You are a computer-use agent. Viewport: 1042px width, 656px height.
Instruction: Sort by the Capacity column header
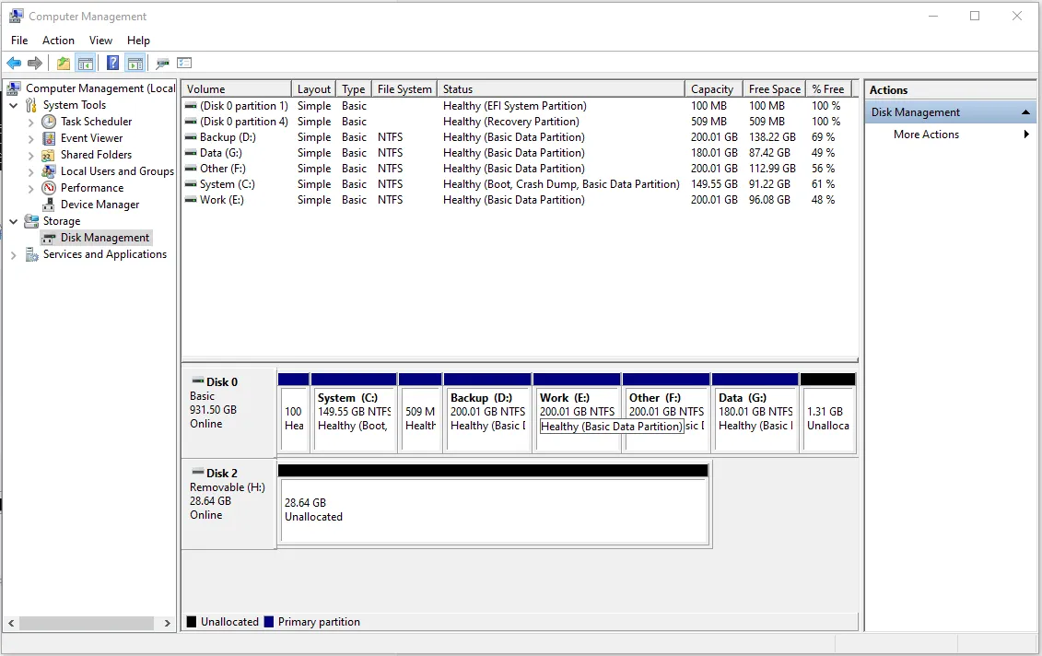713,89
